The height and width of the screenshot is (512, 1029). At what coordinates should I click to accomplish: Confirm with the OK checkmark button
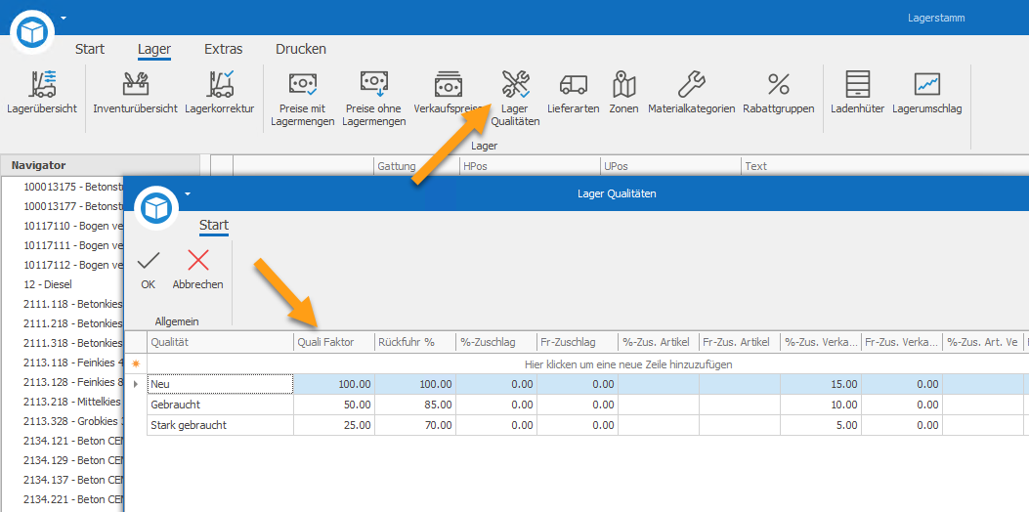click(149, 270)
